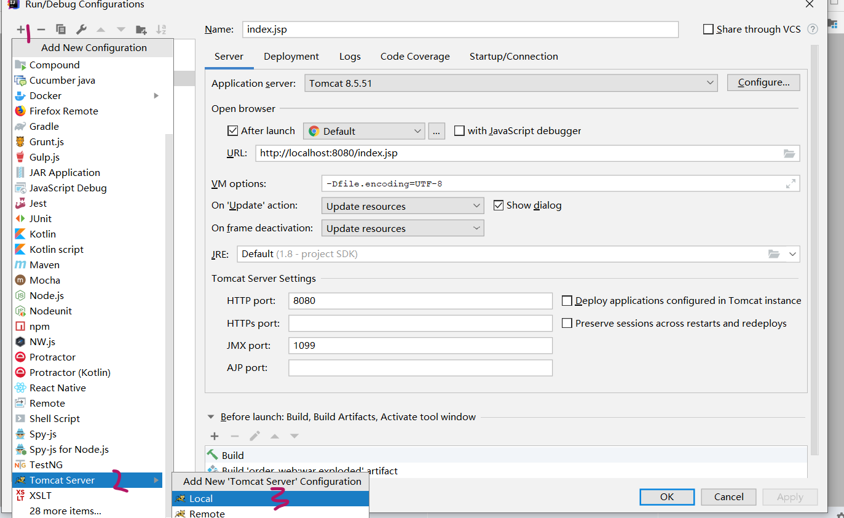Select Cucumber java configuration type

(62, 80)
